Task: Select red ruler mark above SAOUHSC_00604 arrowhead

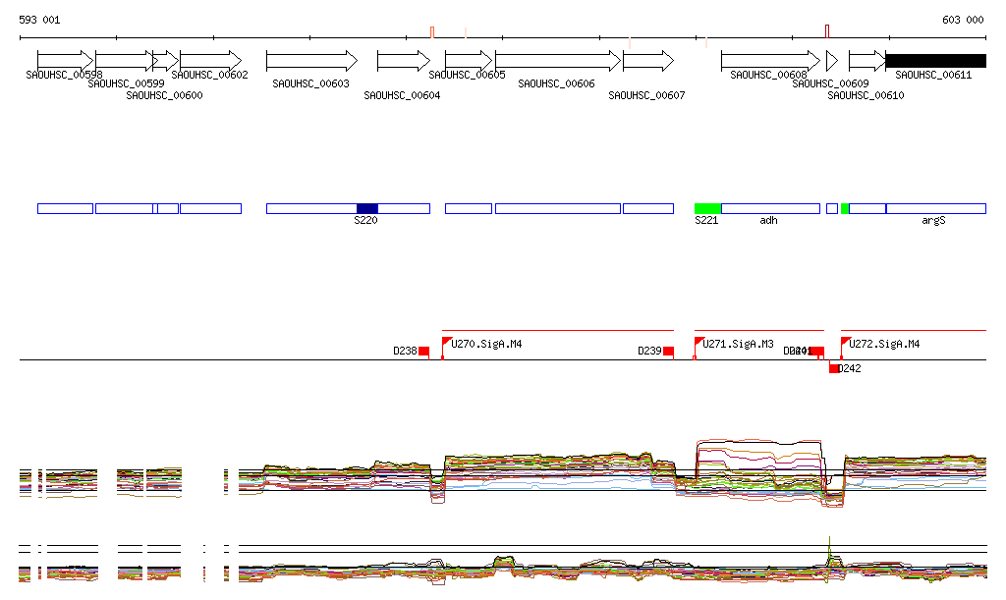Action: 432,32
